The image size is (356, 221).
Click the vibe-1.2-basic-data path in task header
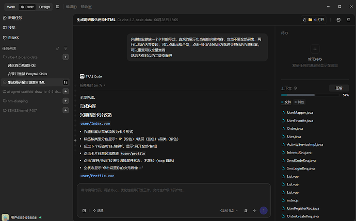pos(135,20)
